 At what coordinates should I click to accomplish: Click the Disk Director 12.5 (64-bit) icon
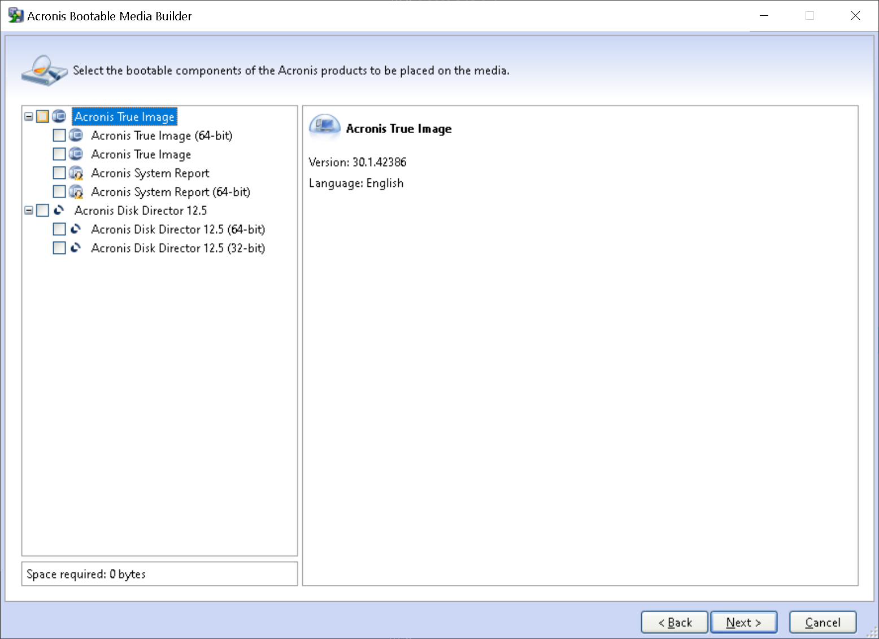click(x=76, y=229)
